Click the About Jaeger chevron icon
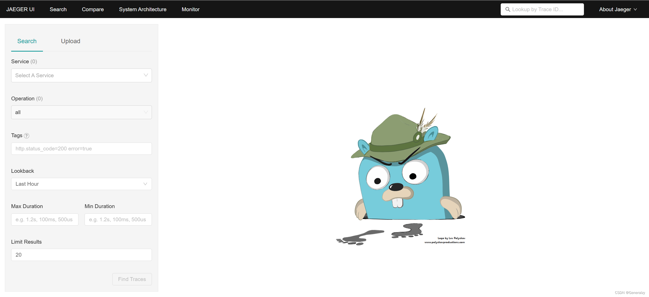Viewport: 649px width, 297px height. tap(635, 9)
